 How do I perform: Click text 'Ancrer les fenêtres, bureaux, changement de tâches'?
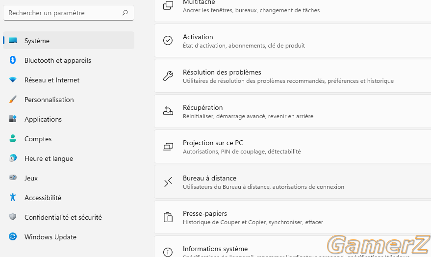pos(251,10)
